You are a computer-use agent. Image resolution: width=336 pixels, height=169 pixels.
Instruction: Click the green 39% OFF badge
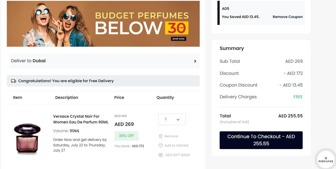point(126,136)
